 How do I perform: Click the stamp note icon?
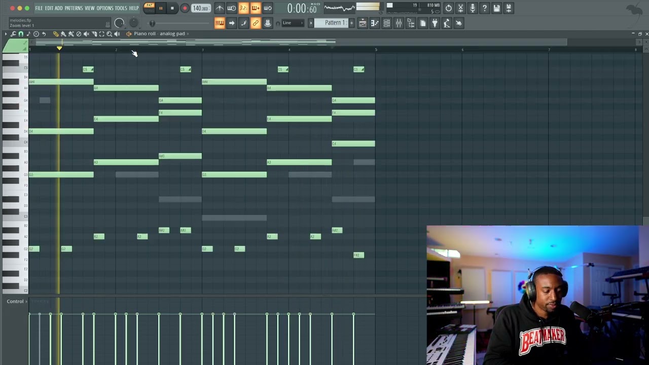point(36,34)
